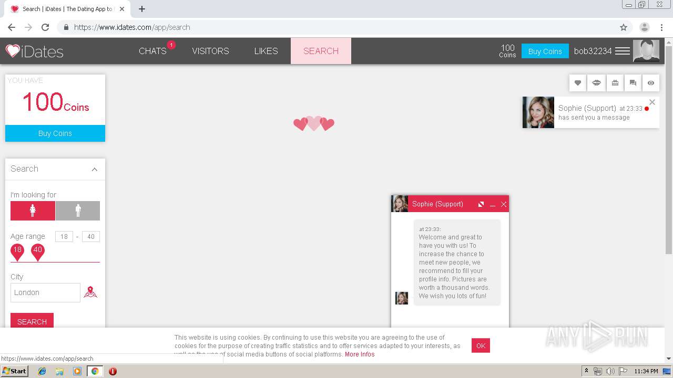Open the VISITORS tab
Image resolution: width=673 pixels, height=378 pixels.
coord(210,51)
